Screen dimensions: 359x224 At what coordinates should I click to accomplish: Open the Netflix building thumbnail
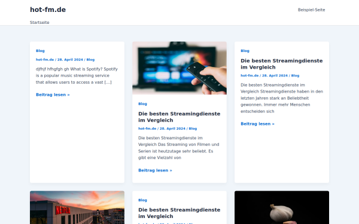77,207
